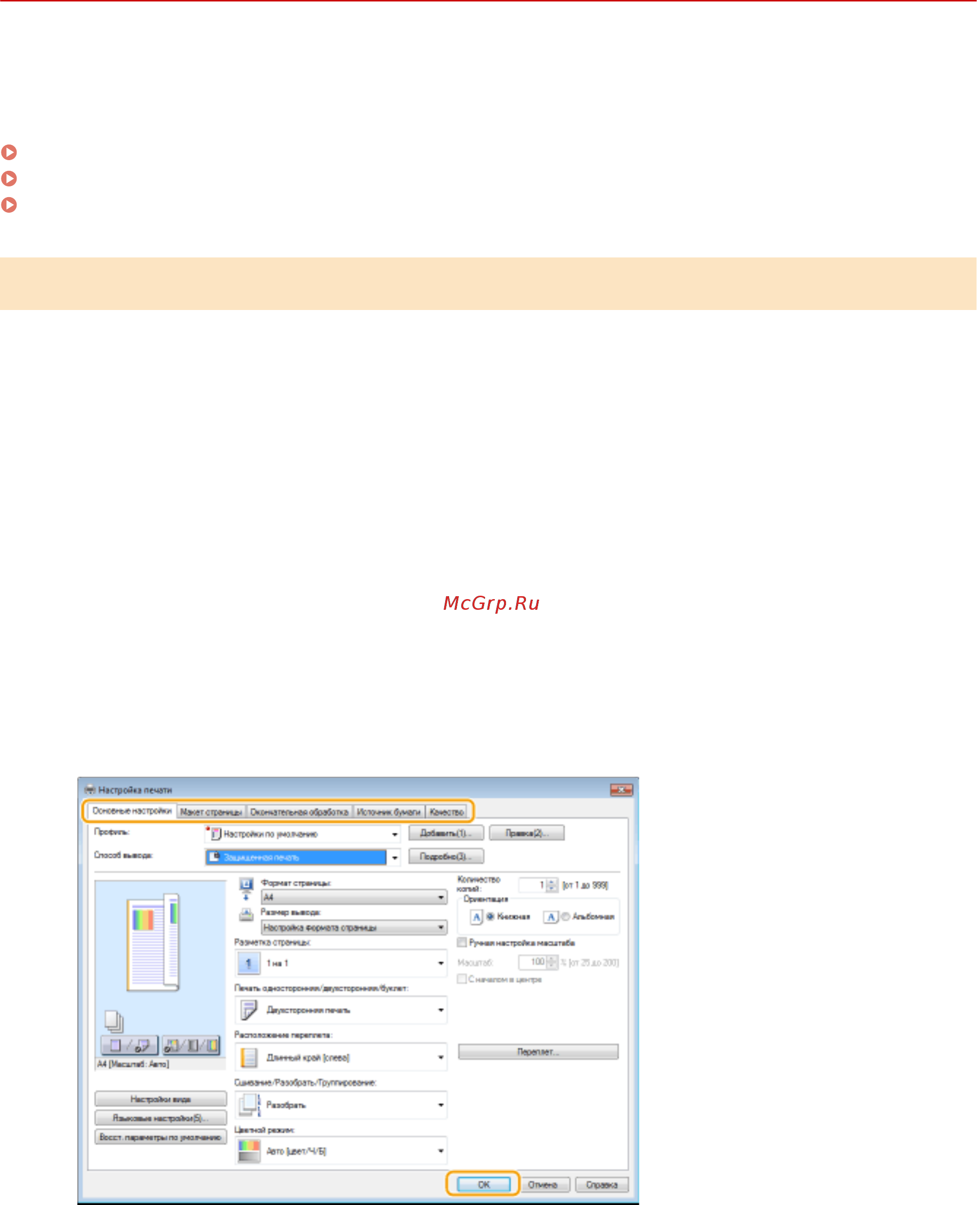Click the first red arrow bullet icon

coord(9,152)
